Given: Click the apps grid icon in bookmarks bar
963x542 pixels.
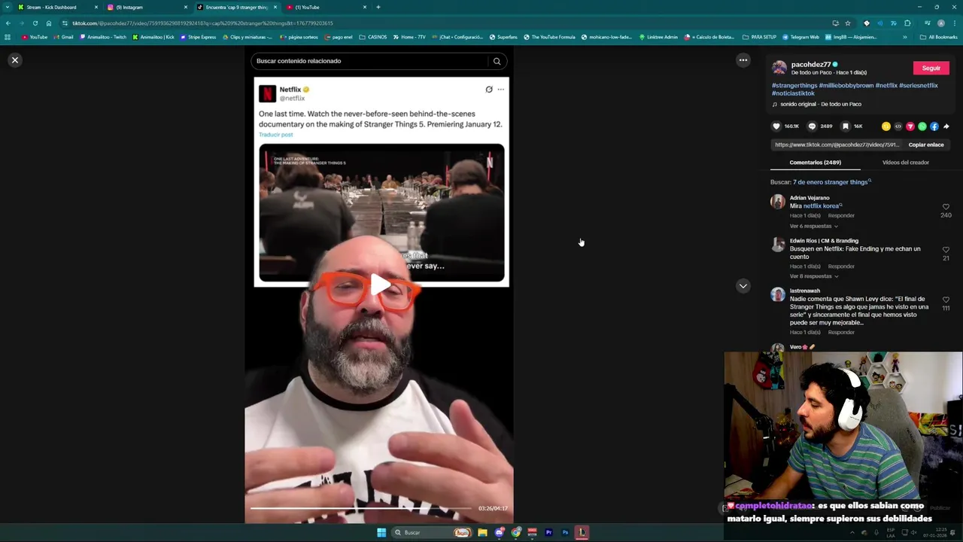Looking at the screenshot, I should tap(8, 37).
